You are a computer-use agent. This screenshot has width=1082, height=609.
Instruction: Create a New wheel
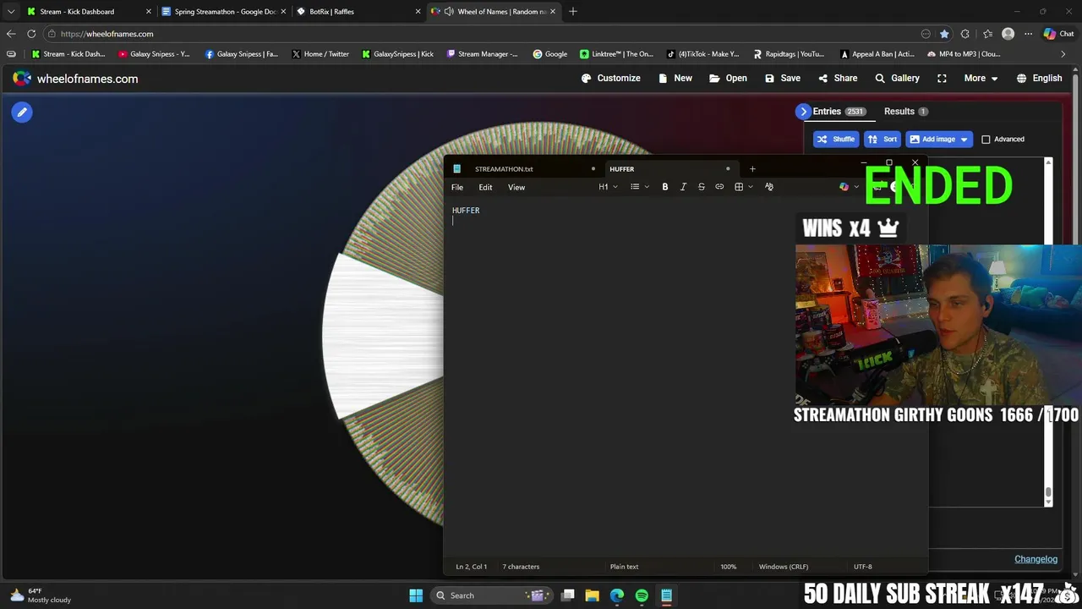click(675, 78)
